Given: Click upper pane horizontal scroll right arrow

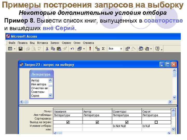Looking at the screenshot, I should pyautogui.click(x=170, y=102).
